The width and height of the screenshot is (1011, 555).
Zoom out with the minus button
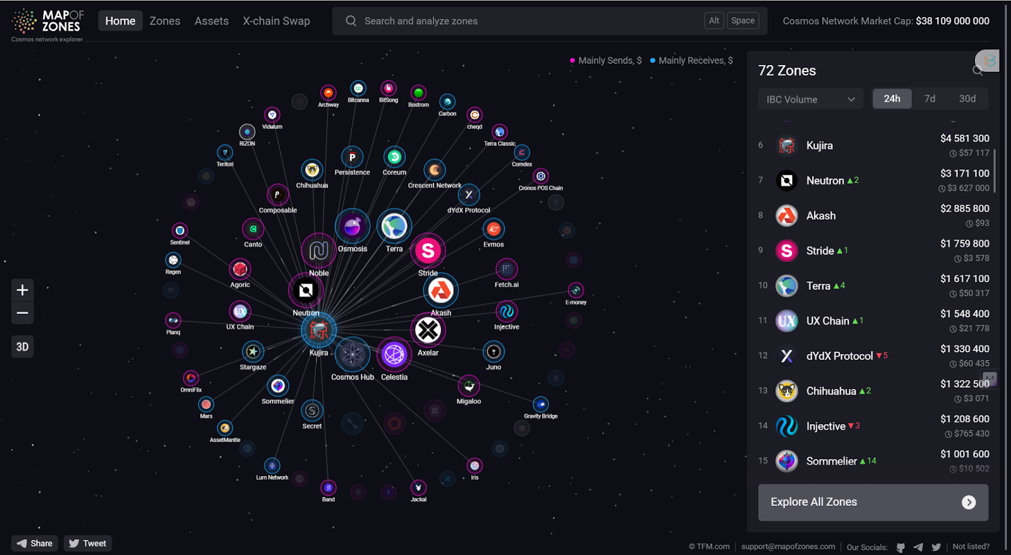(22, 313)
